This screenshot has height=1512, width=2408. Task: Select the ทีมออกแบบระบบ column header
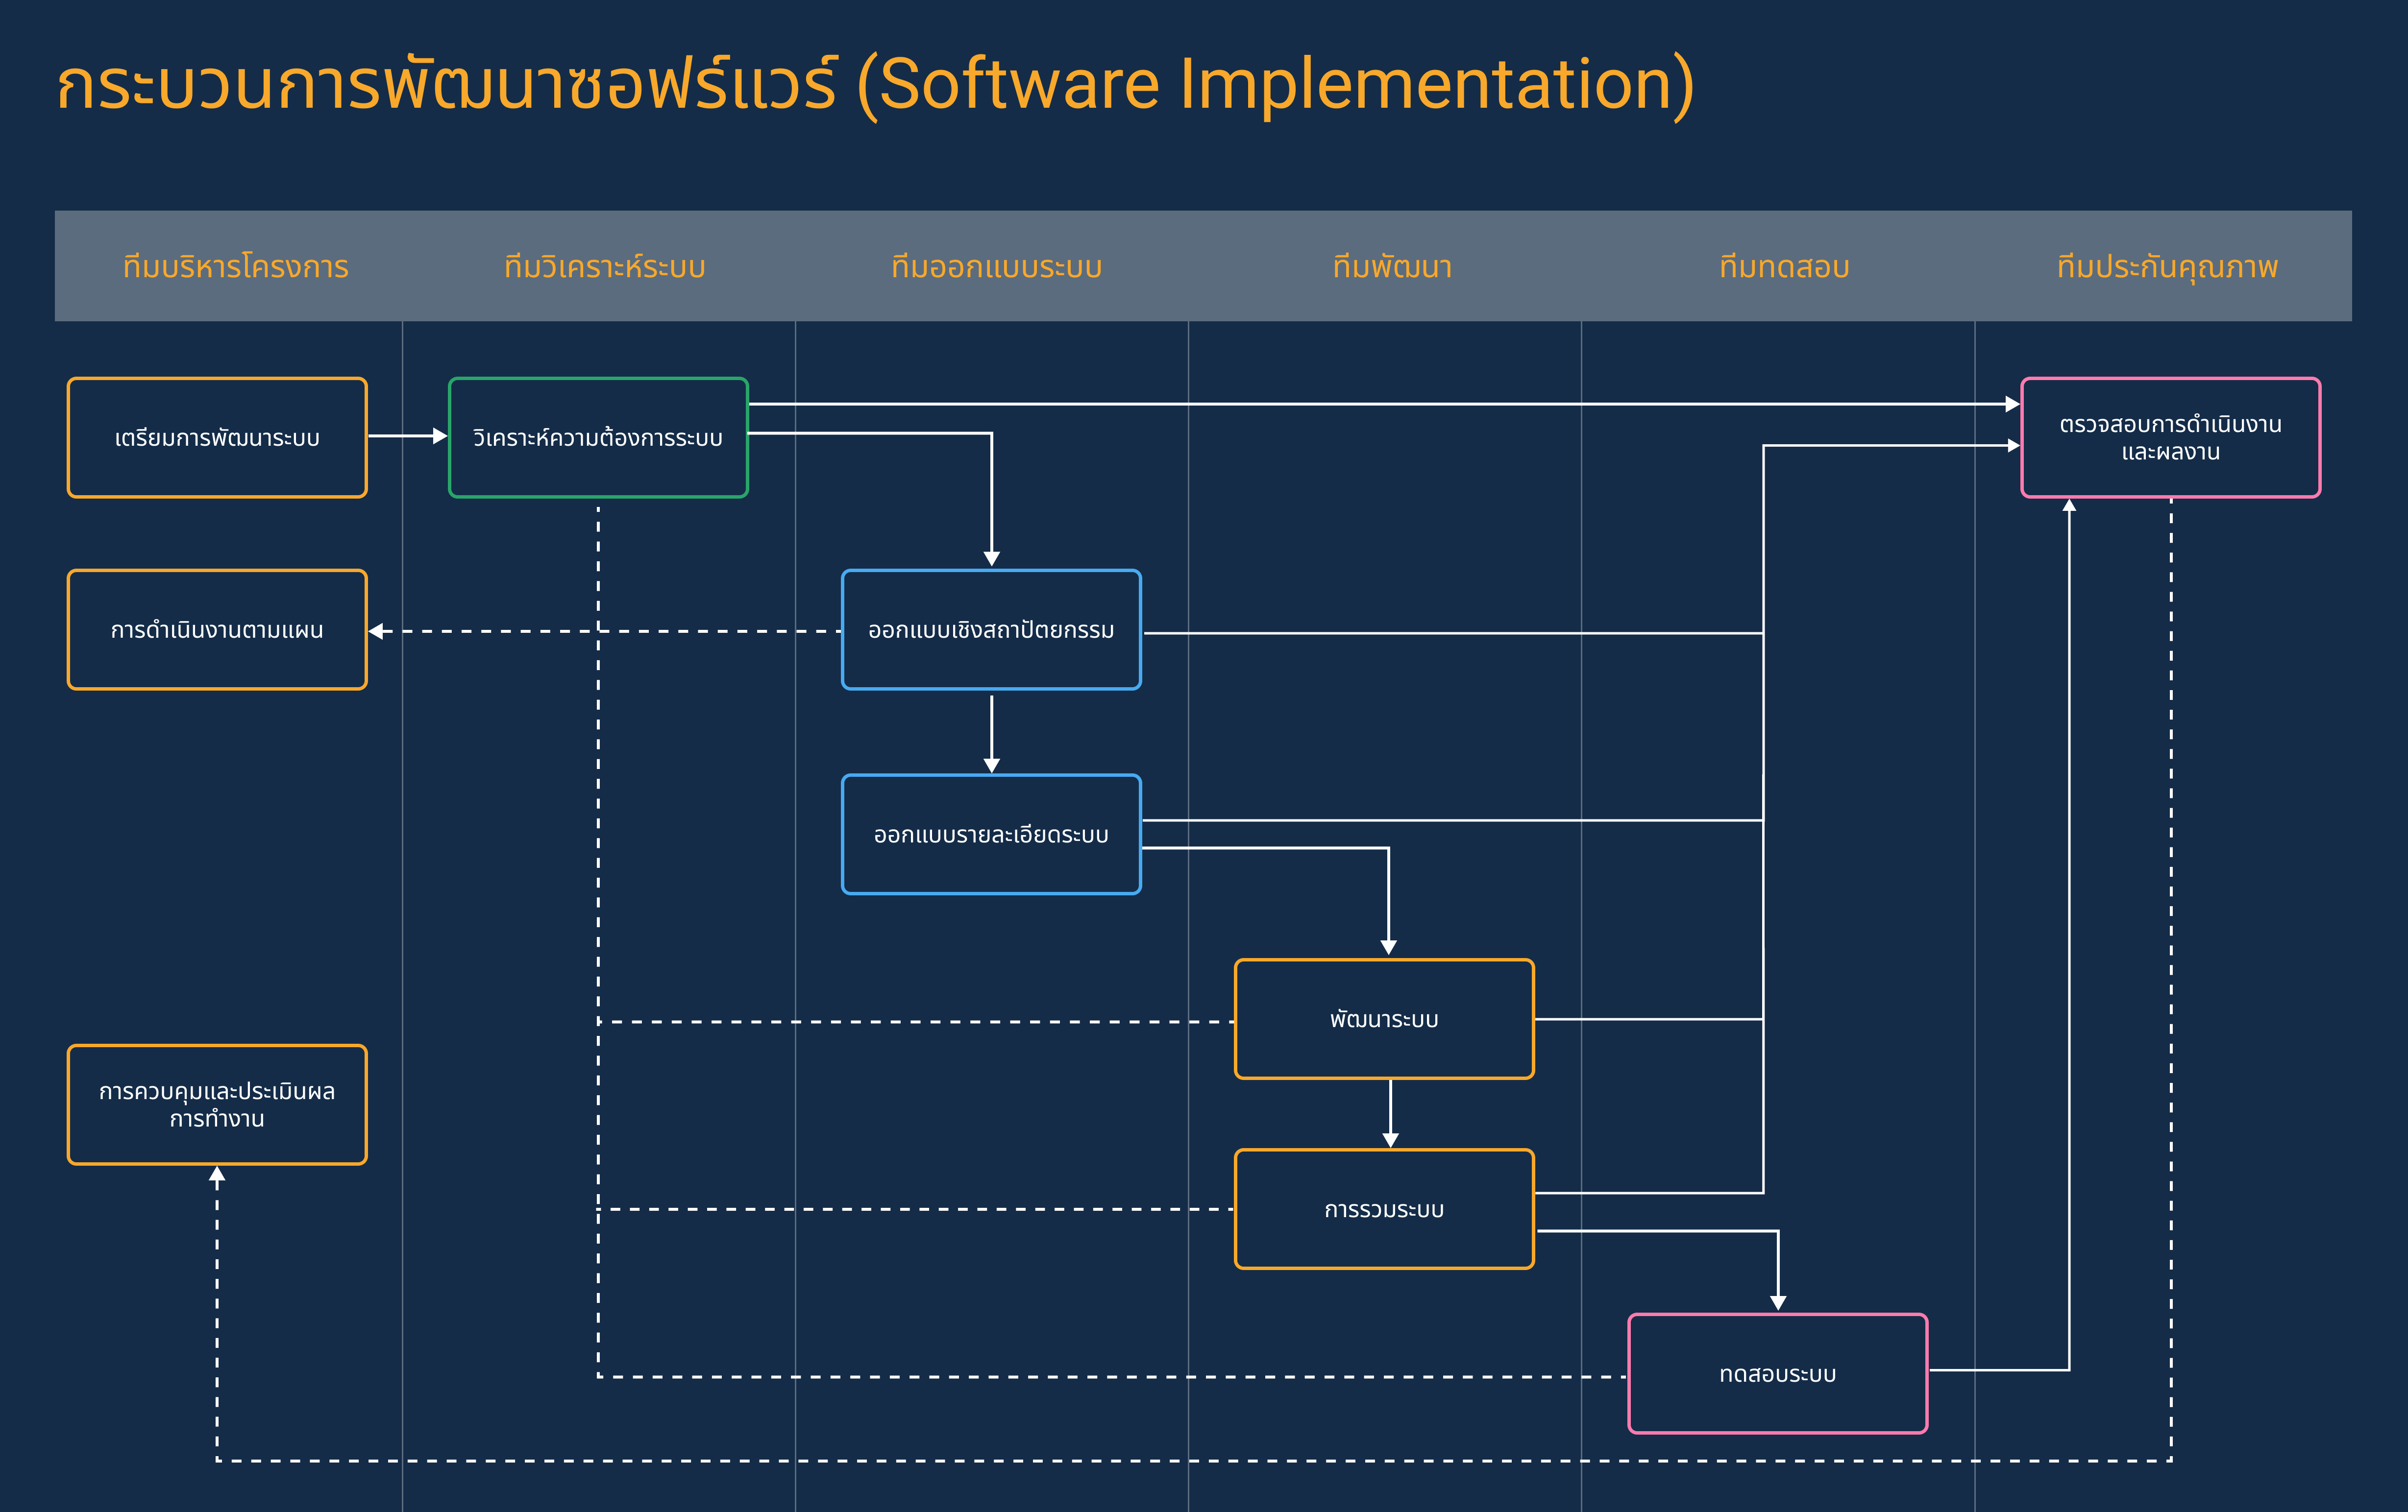pos(996,267)
